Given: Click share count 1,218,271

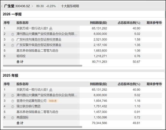Looking at the screenshot, I should [100, 56].
